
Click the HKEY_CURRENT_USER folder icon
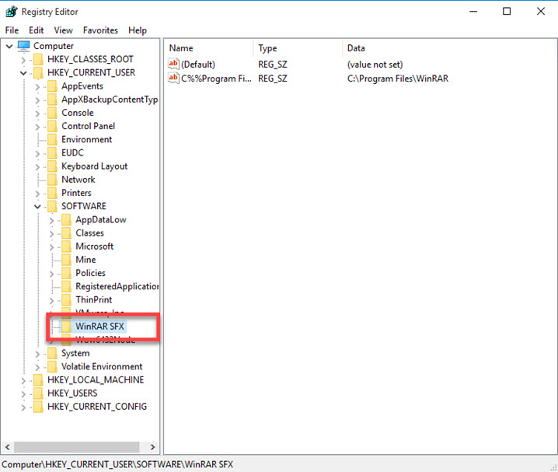tap(38, 72)
